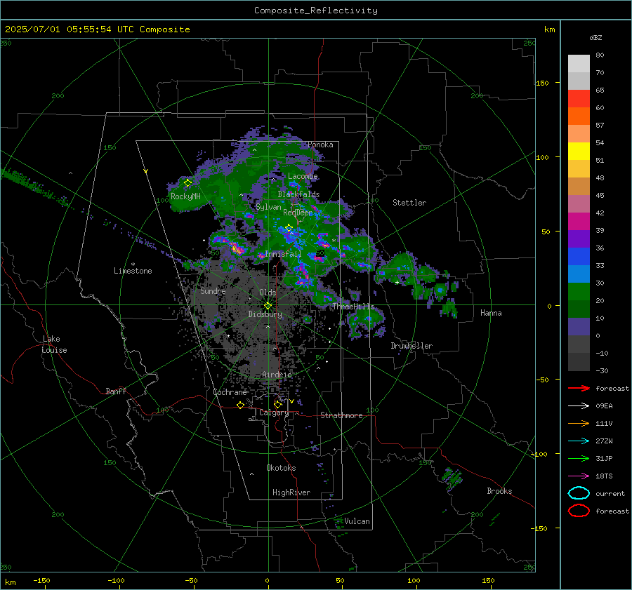Click the Hanna city label

point(491,313)
